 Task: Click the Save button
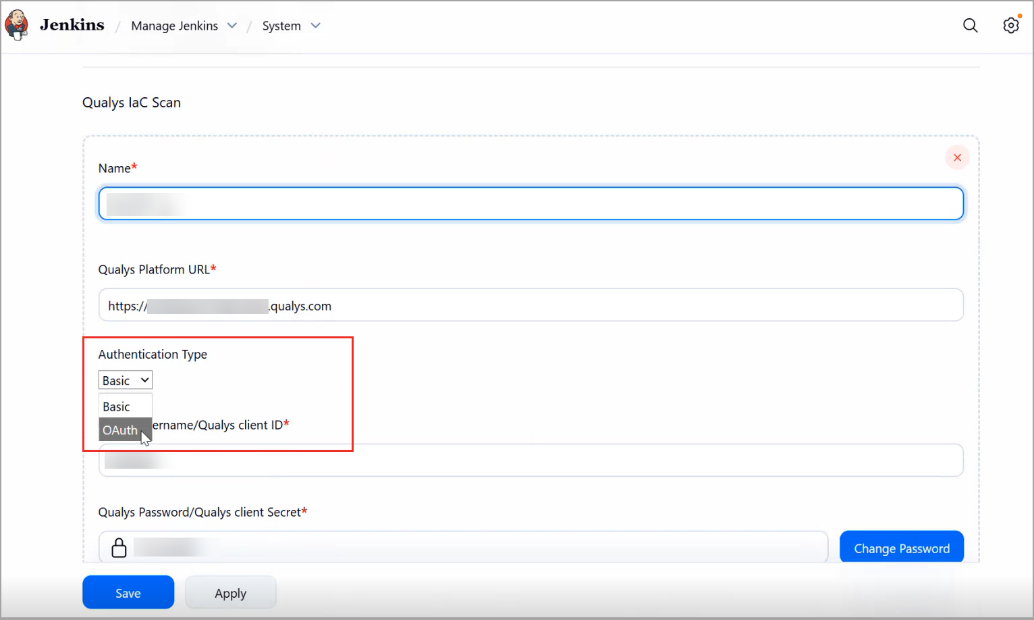coord(128,592)
